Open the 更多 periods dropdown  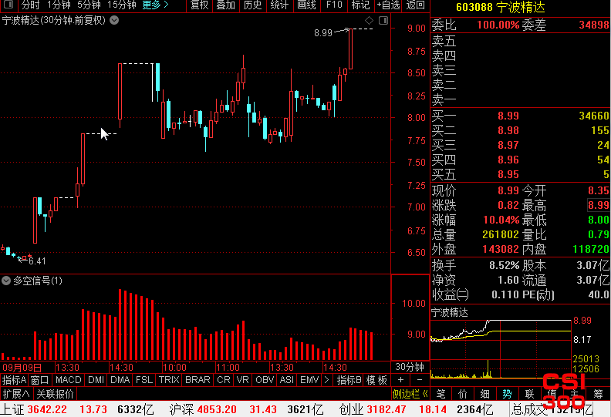pos(156,5)
